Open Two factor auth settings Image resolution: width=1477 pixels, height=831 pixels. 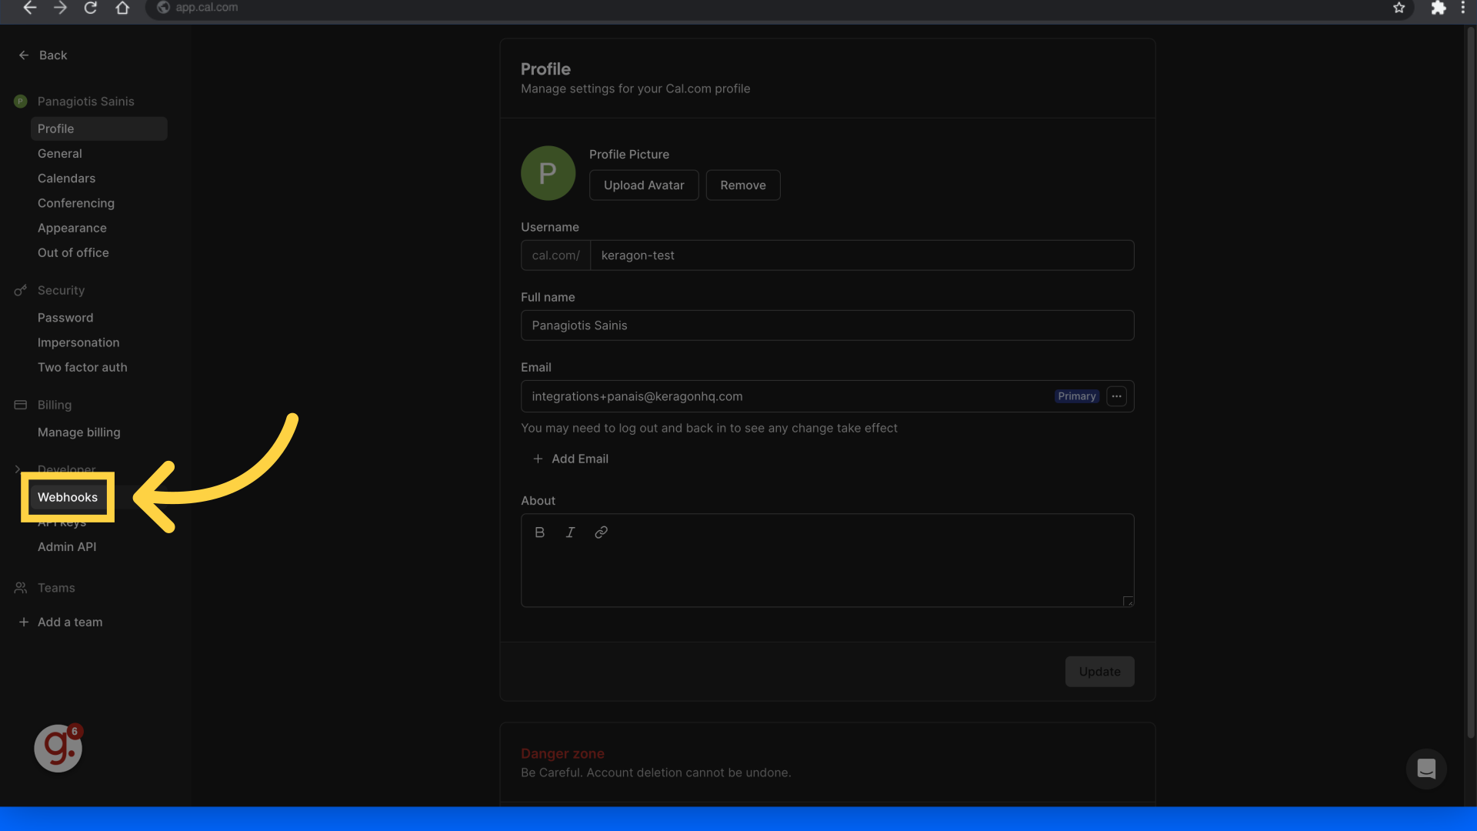[x=82, y=367]
